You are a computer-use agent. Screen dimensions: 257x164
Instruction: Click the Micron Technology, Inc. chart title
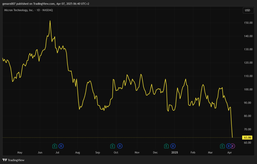click(x=19, y=10)
